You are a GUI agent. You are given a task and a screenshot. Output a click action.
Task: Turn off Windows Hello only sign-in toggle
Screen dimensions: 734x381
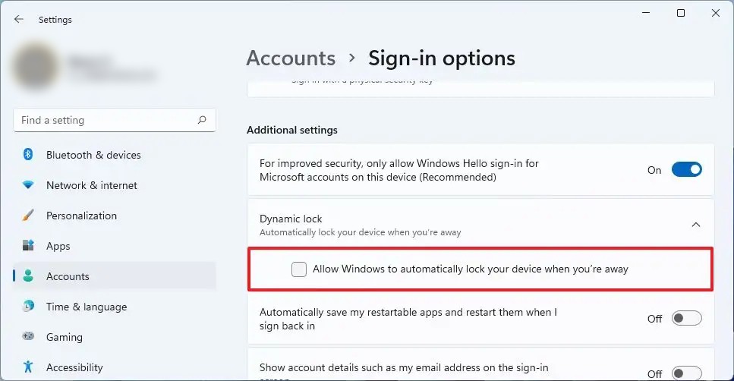(x=686, y=169)
